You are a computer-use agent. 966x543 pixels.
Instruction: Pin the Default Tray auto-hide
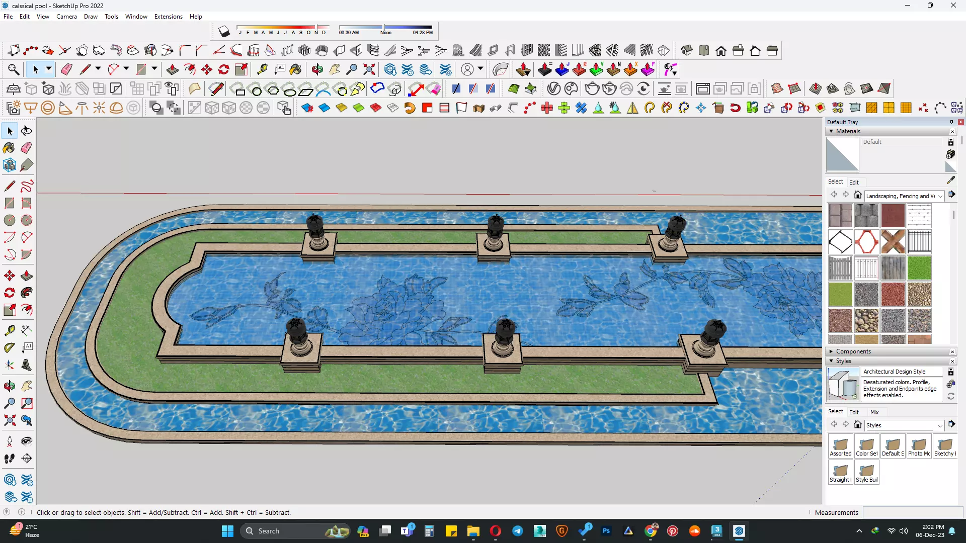click(951, 122)
